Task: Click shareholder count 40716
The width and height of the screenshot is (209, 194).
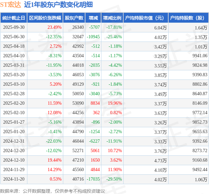Action: (78, 179)
